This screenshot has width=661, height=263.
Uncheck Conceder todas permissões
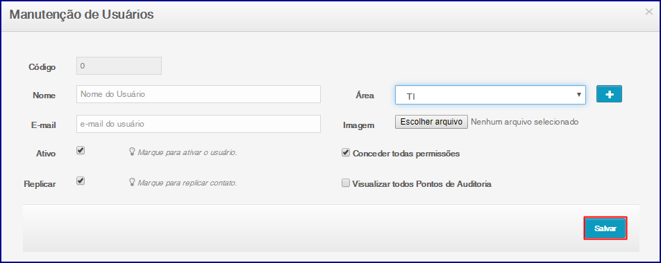[346, 153]
